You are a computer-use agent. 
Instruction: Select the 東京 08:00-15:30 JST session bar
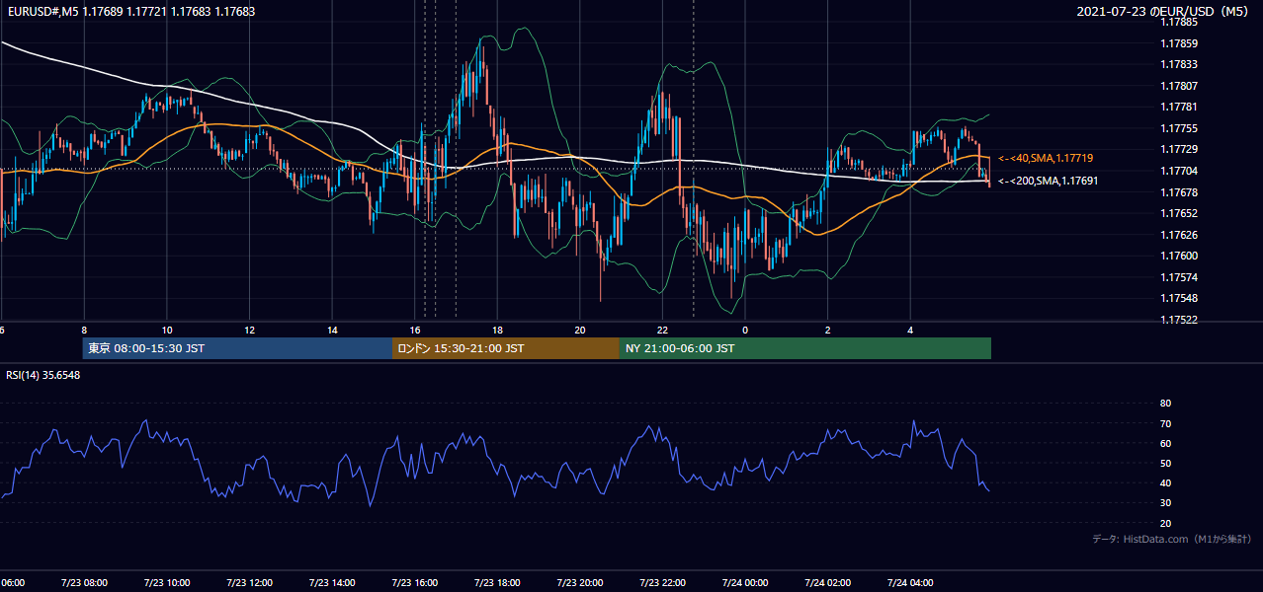(237, 348)
